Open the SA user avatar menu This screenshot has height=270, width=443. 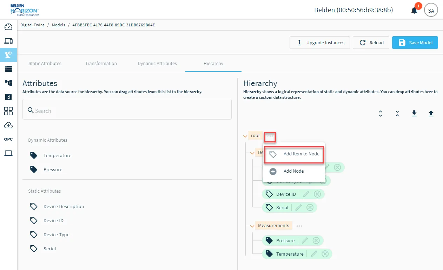(431, 11)
